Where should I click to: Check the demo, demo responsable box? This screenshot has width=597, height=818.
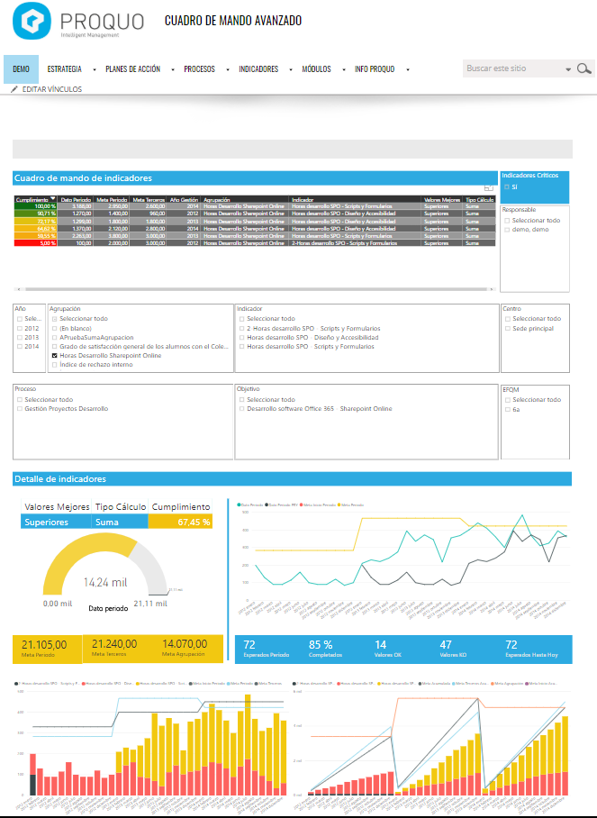[507, 230]
